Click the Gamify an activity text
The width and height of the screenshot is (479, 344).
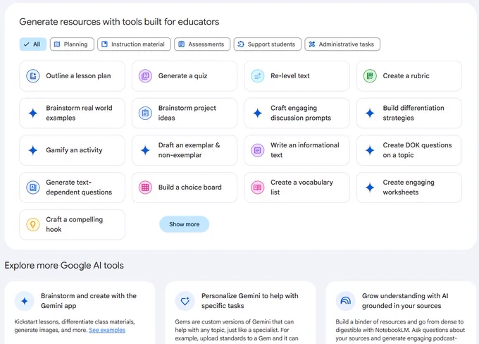coord(74,150)
